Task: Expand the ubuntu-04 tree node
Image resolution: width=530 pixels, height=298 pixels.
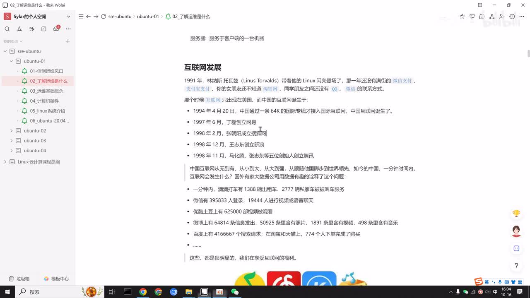Action: tap(12, 151)
